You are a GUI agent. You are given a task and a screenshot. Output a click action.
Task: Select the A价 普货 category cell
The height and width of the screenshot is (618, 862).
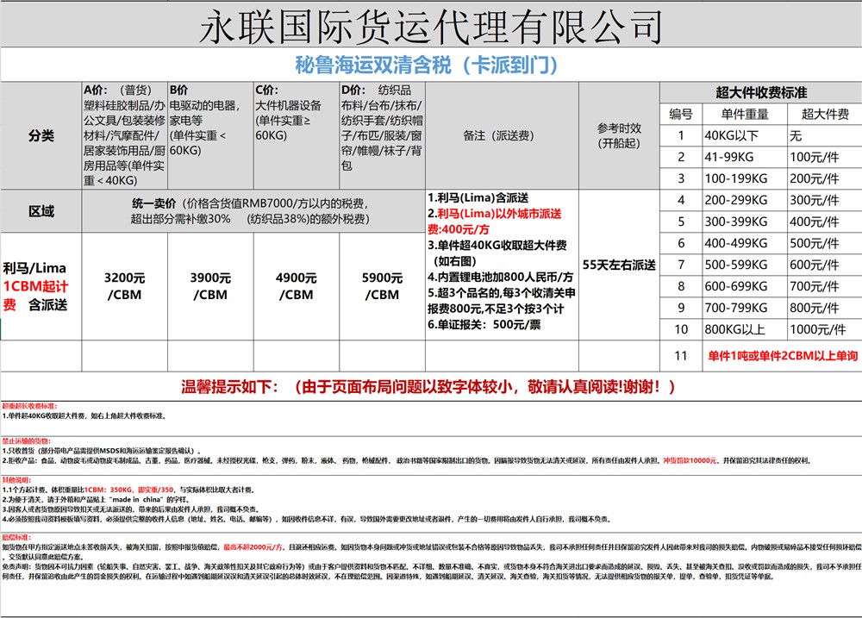point(124,135)
